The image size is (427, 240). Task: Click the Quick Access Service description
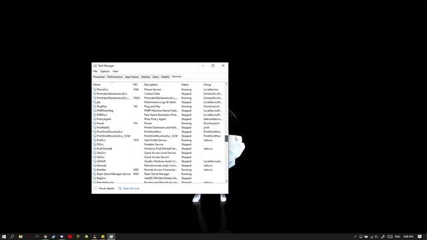[x=156, y=157]
